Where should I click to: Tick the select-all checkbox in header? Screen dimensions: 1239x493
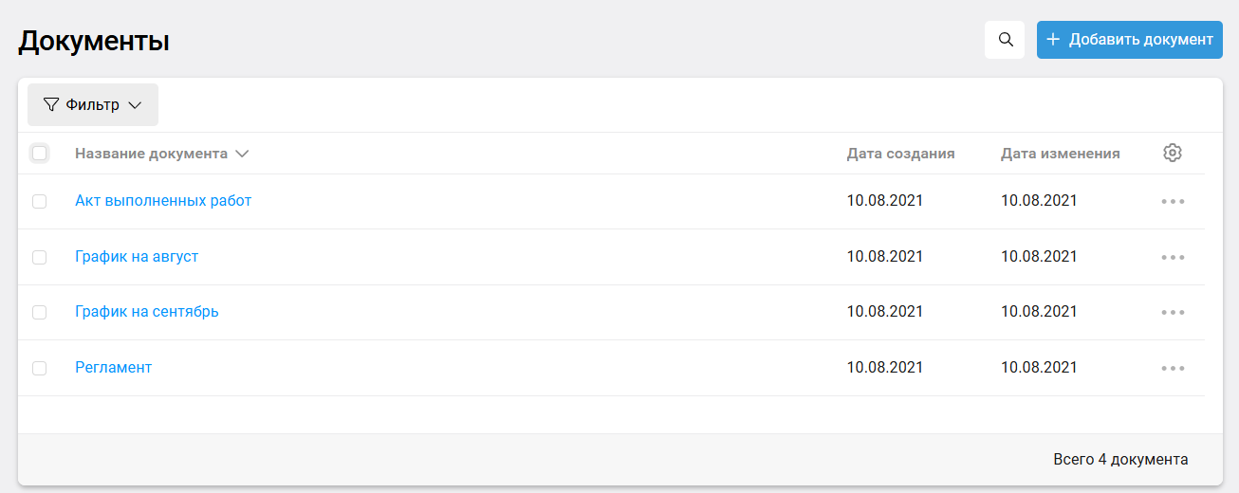click(39, 153)
